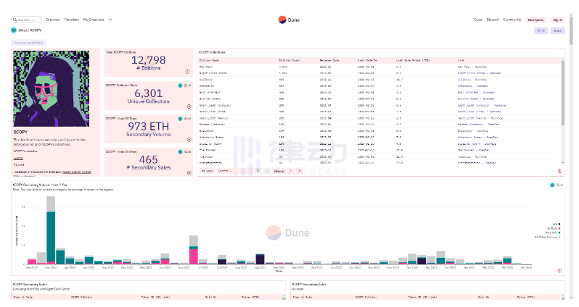
Task: Click author avatar on Secondary Sales card
Action: tap(180, 152)
